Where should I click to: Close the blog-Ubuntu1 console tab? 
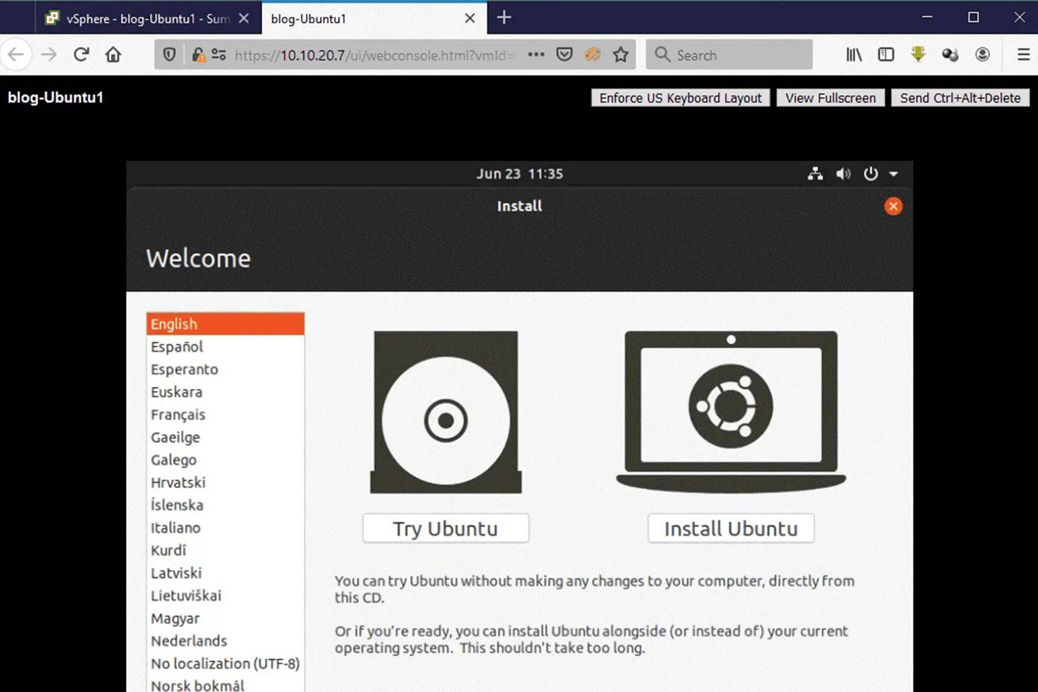coord(470,18)
